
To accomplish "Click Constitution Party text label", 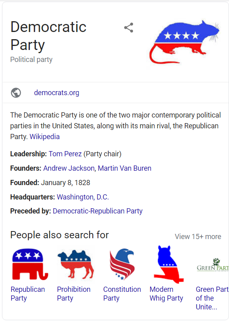I will [122, 294].
